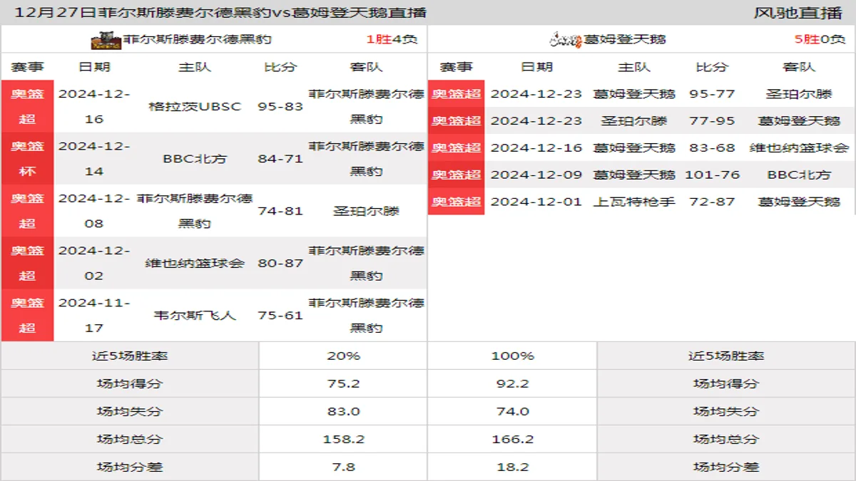This screenshot has width=856, height=481.
Task: Select the 5胜0负 record text
Action: click(820, 40)
